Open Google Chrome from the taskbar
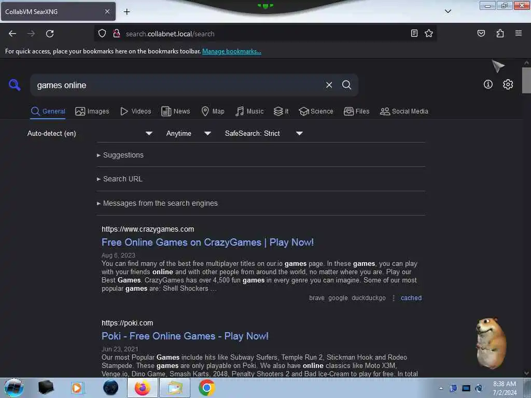 tap(206, 388)
